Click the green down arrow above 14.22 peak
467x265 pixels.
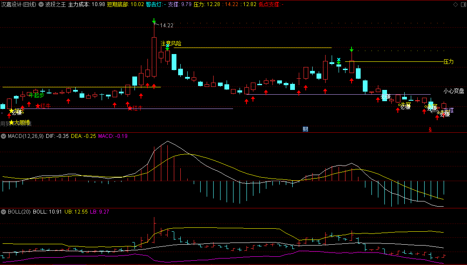[154, 21]
